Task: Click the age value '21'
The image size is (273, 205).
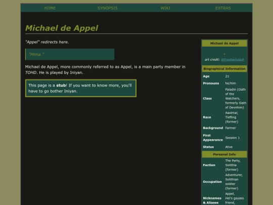Action: point(227,76)
